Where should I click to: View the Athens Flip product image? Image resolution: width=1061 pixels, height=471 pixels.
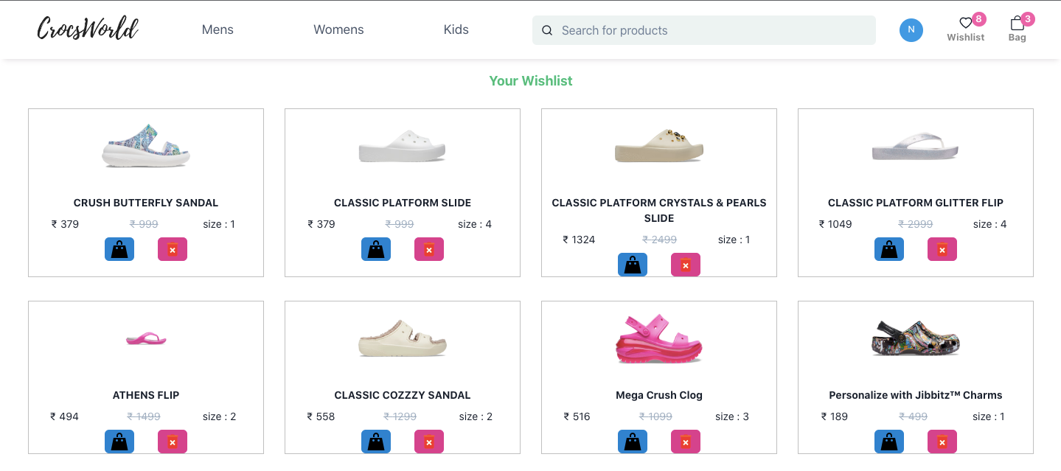pos(145,339)
